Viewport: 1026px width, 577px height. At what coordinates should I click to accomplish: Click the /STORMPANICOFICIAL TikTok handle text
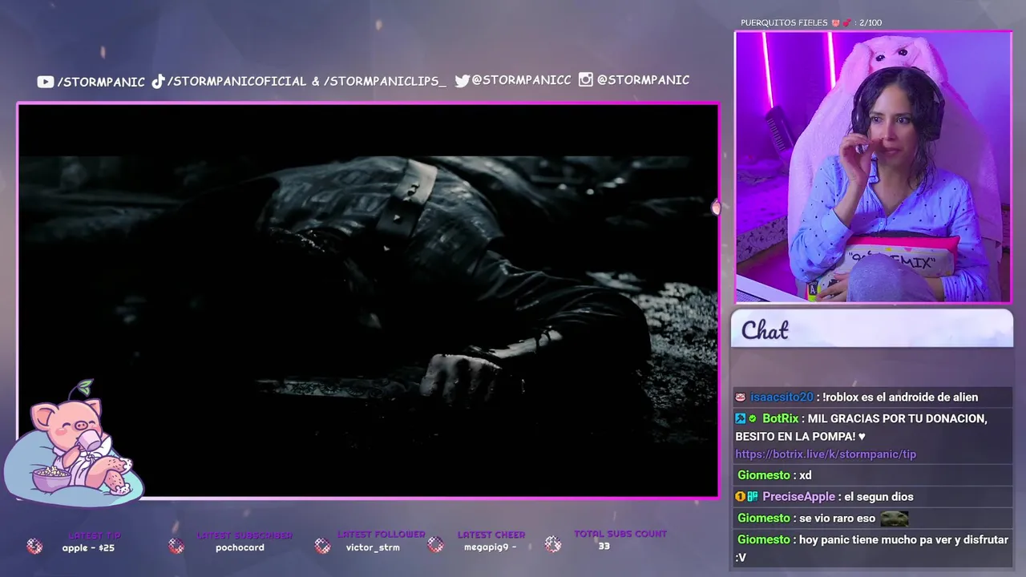pyautogui.click(x=237, y=81)
